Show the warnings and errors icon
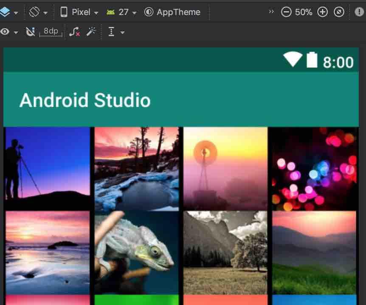 (359, 11)
